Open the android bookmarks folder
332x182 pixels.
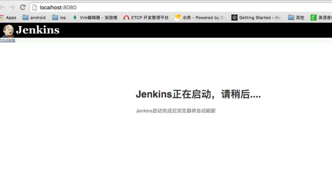pyautogui.click(x=34, y=17)
